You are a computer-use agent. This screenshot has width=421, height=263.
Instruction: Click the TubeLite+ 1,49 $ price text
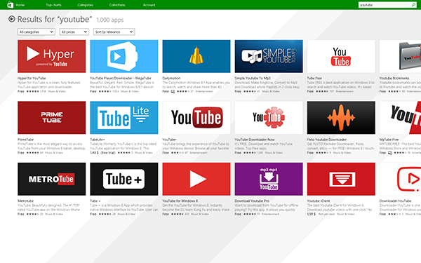(x=94, y=153)
